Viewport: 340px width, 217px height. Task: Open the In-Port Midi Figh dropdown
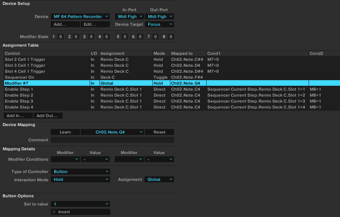click(x=129, y=16)
